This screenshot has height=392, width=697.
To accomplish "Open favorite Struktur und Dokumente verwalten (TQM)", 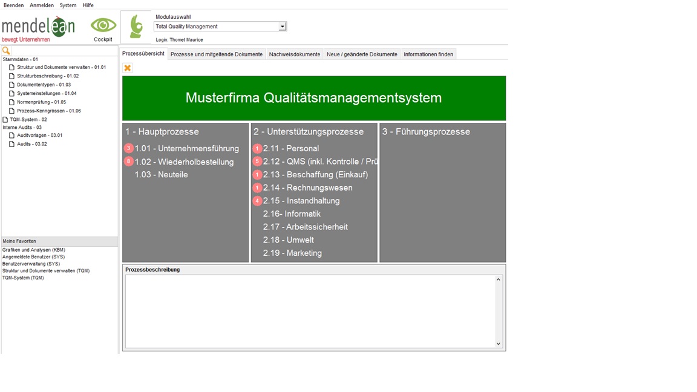I will pos(46,270).
